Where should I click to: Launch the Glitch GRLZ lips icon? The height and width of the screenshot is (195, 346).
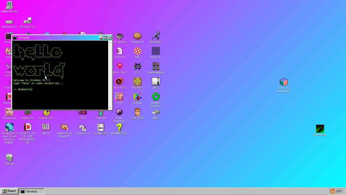119,67
